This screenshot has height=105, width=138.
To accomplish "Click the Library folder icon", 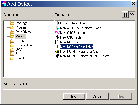I will [12, 41].
